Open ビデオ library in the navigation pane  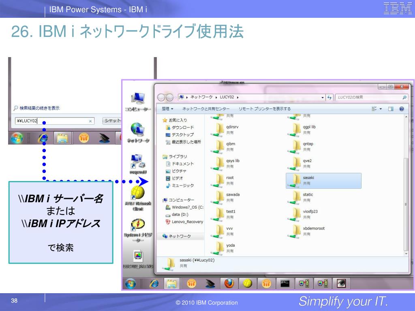(x=174, y=178)
